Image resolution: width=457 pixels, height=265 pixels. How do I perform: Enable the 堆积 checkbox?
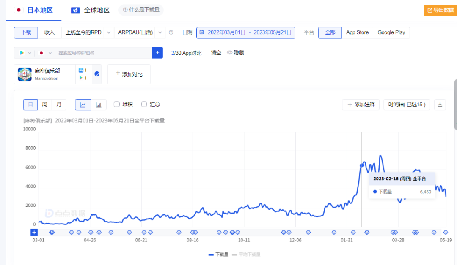point(116,104)
